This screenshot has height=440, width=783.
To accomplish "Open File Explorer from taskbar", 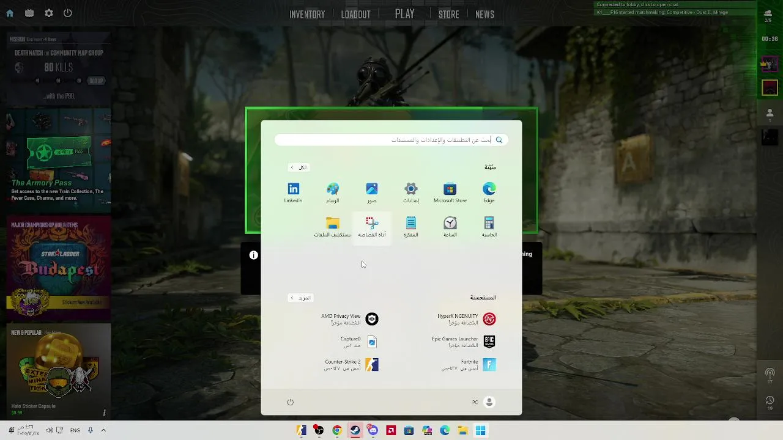I will click(x=463, y=431).
